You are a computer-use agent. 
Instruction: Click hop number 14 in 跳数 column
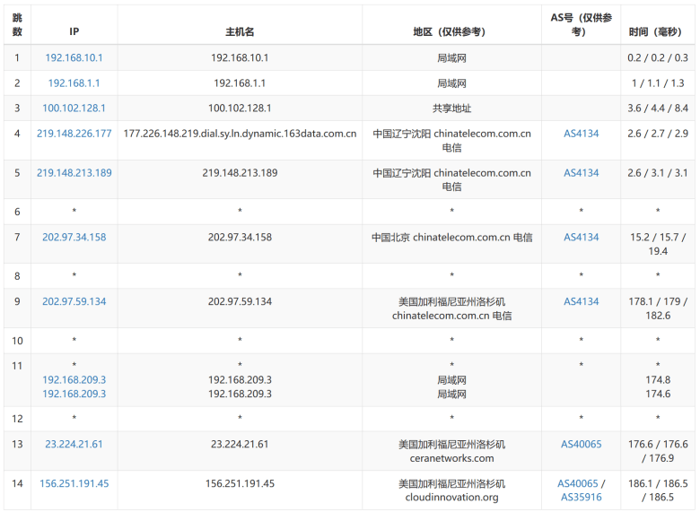17,483
